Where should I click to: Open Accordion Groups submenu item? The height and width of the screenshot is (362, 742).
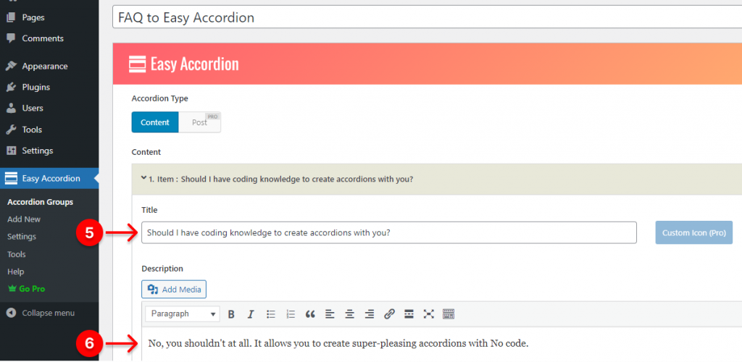click(41, 202)
